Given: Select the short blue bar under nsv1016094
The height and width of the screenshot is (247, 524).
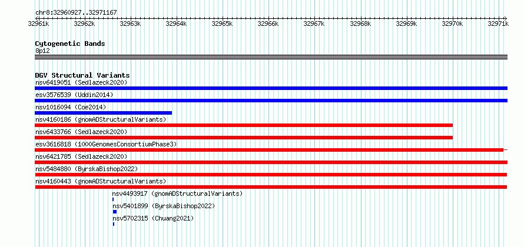Looking at the screenshot, I should pos(103,113).
